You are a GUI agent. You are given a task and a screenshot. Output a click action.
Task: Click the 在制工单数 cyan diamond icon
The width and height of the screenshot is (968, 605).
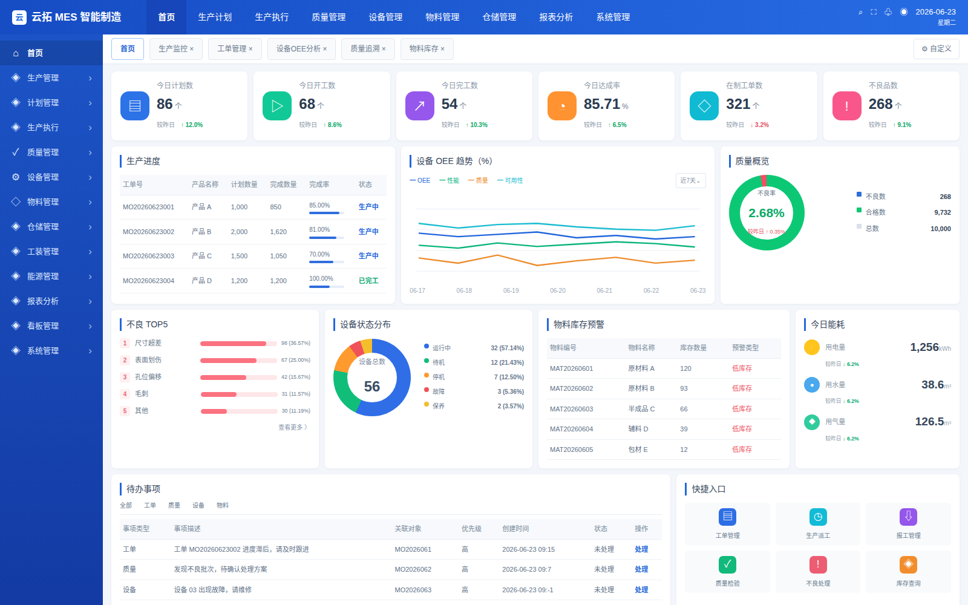click(x=704, y=106)
